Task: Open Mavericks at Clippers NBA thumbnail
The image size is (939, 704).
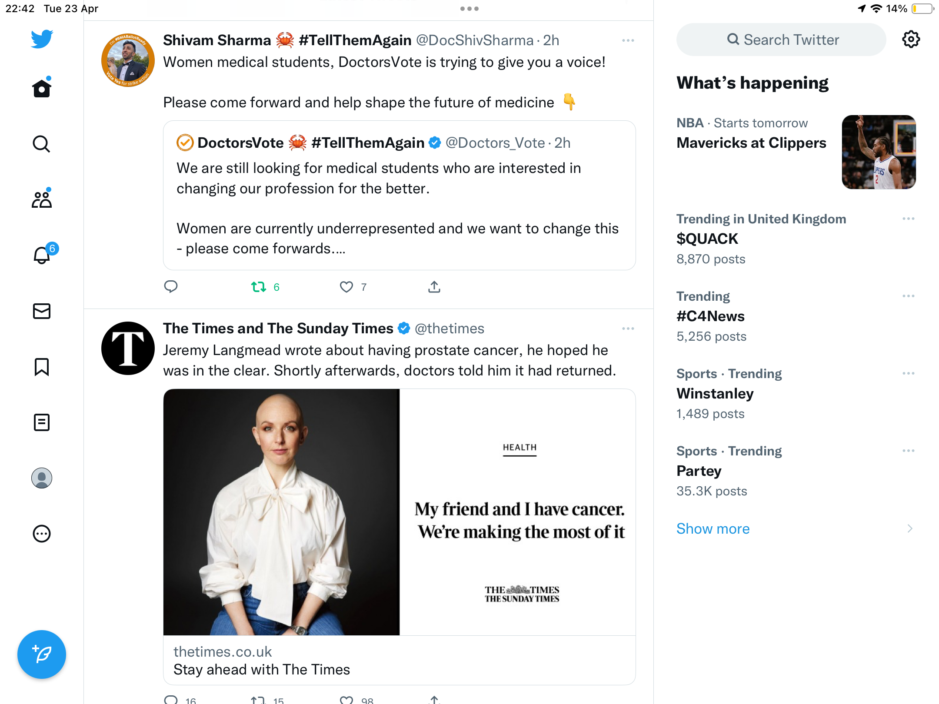Action: click(879, 152)
